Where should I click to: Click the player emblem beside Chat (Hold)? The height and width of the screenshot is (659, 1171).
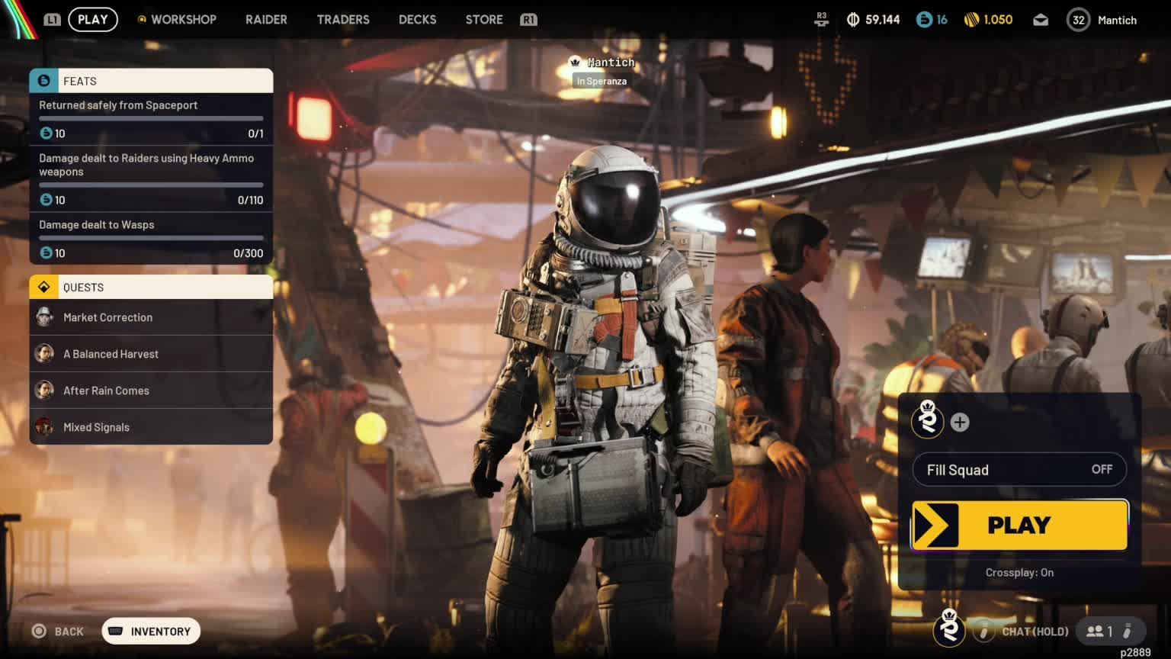(949, 629)
